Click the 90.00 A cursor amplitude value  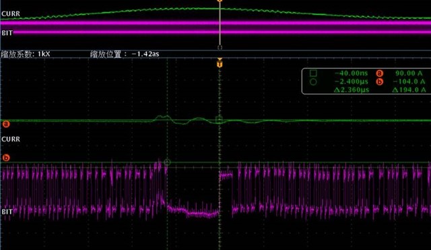coord(409,73)
